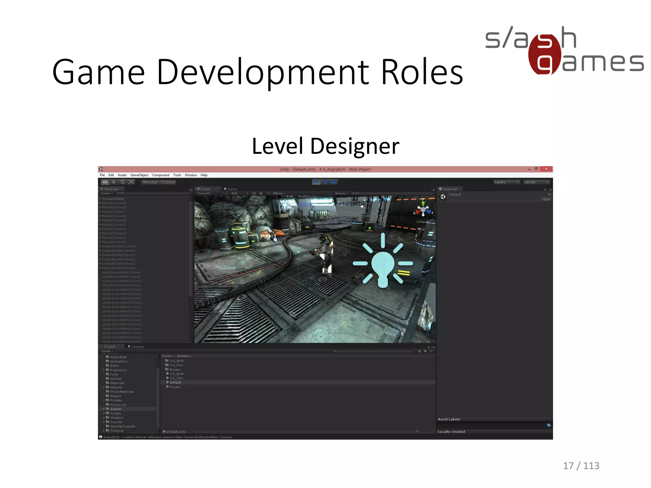This screenshot has width=651, height=488.
Task: Select the Scripts folder in Project
Action: click(x=115, y=413)
